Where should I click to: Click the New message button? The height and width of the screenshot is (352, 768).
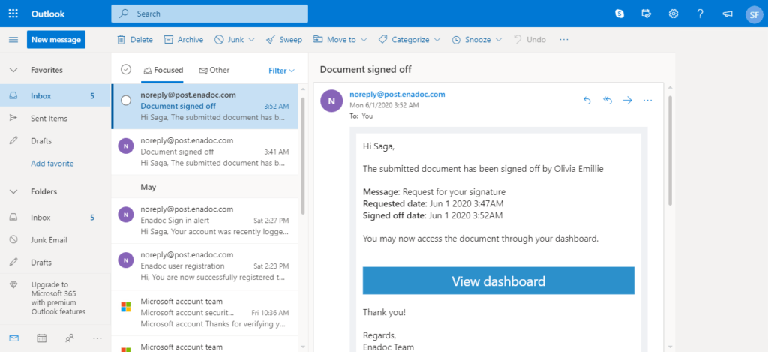[x=56, y=40]
